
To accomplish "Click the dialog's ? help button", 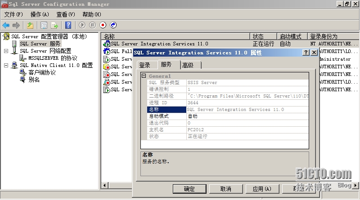I will (306, 53).
